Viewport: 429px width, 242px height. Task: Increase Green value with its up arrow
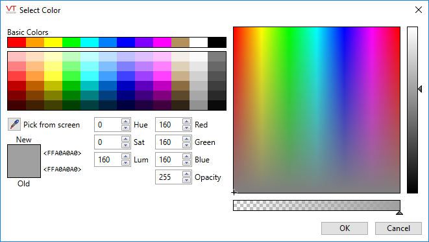[x=187, y=139]
